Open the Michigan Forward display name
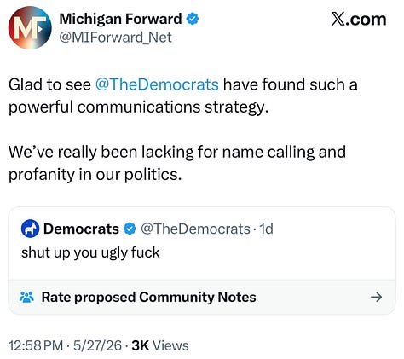 coord(120,19)
